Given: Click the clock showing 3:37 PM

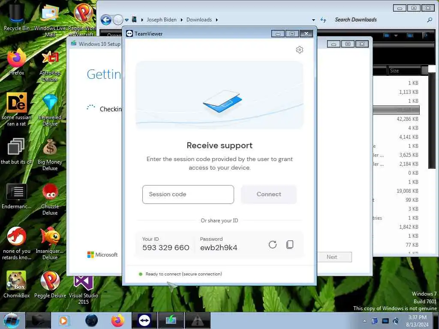Looking at the screenshot, I should (417, 321).
